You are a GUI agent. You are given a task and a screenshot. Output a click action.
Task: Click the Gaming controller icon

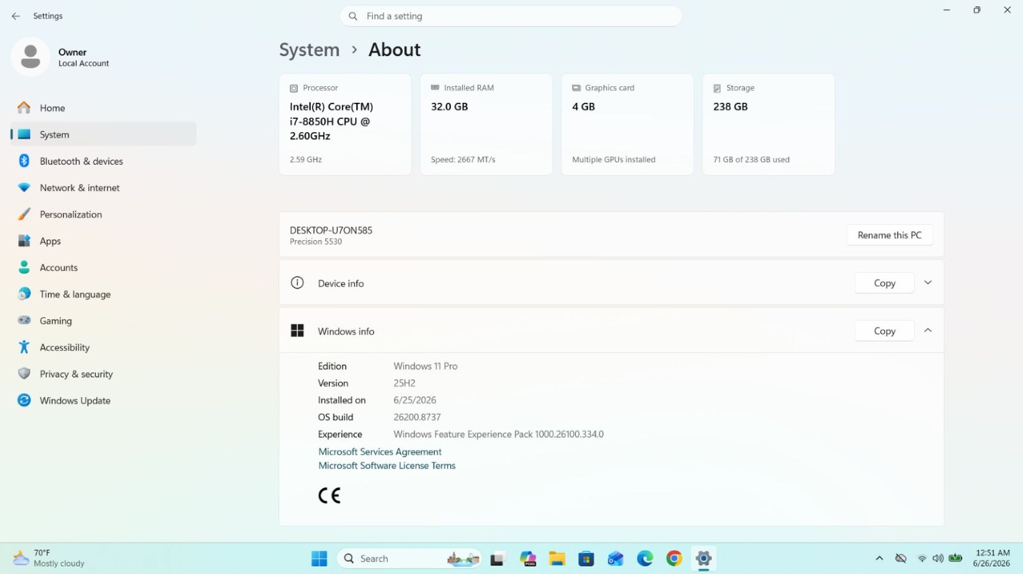[24, 321]
